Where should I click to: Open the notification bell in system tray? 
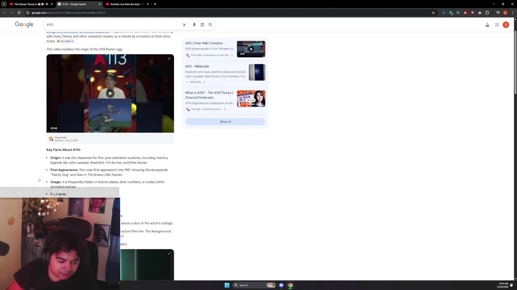click(x=512, y=285)
